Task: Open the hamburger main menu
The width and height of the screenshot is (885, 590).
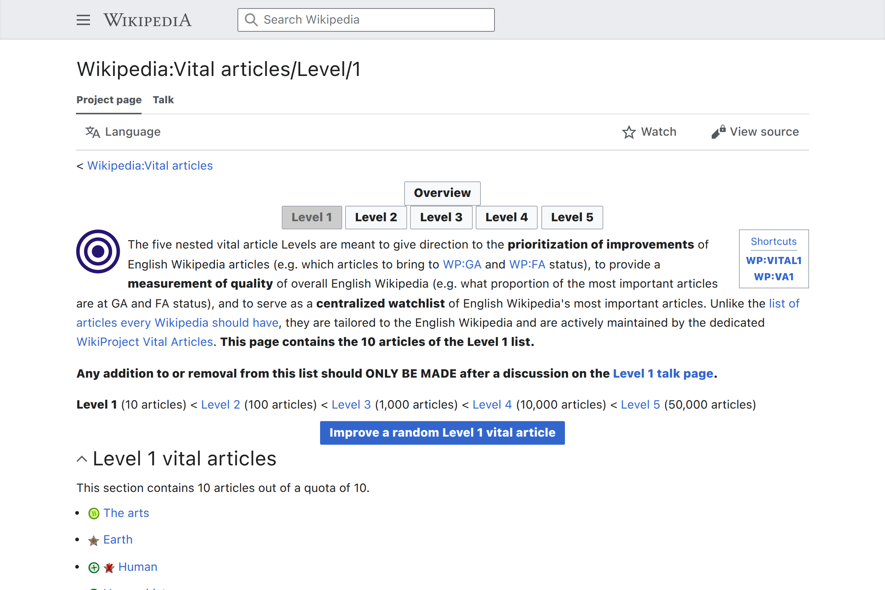Action: pyautogui.click(x=83, y=20)
